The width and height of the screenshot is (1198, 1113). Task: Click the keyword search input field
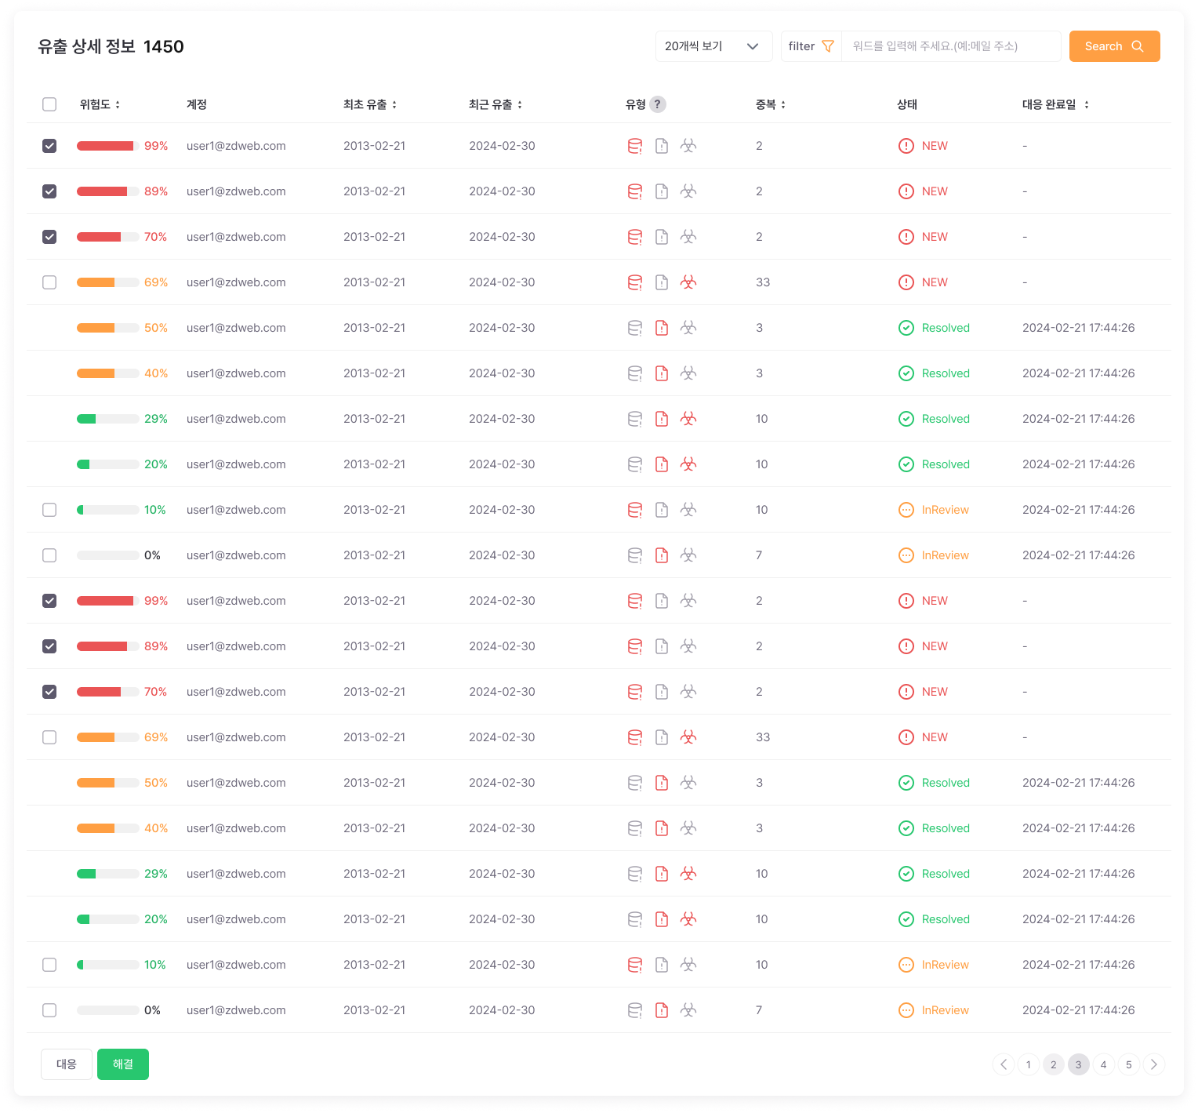point(950,46)
